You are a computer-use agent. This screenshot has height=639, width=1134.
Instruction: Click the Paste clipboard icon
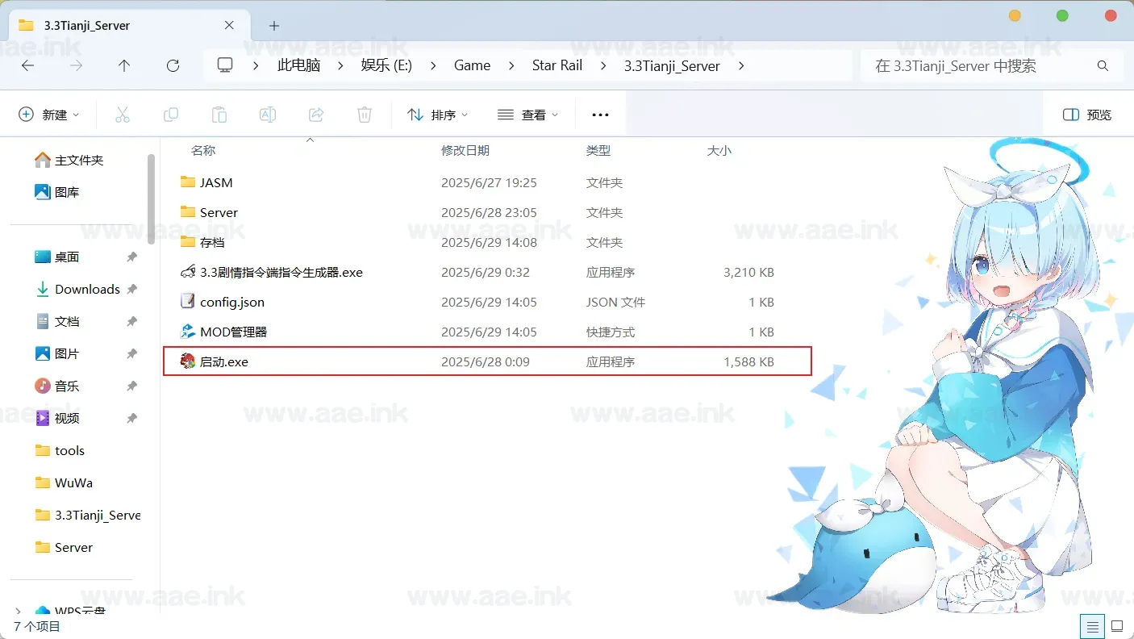click(x=219, y=115)
